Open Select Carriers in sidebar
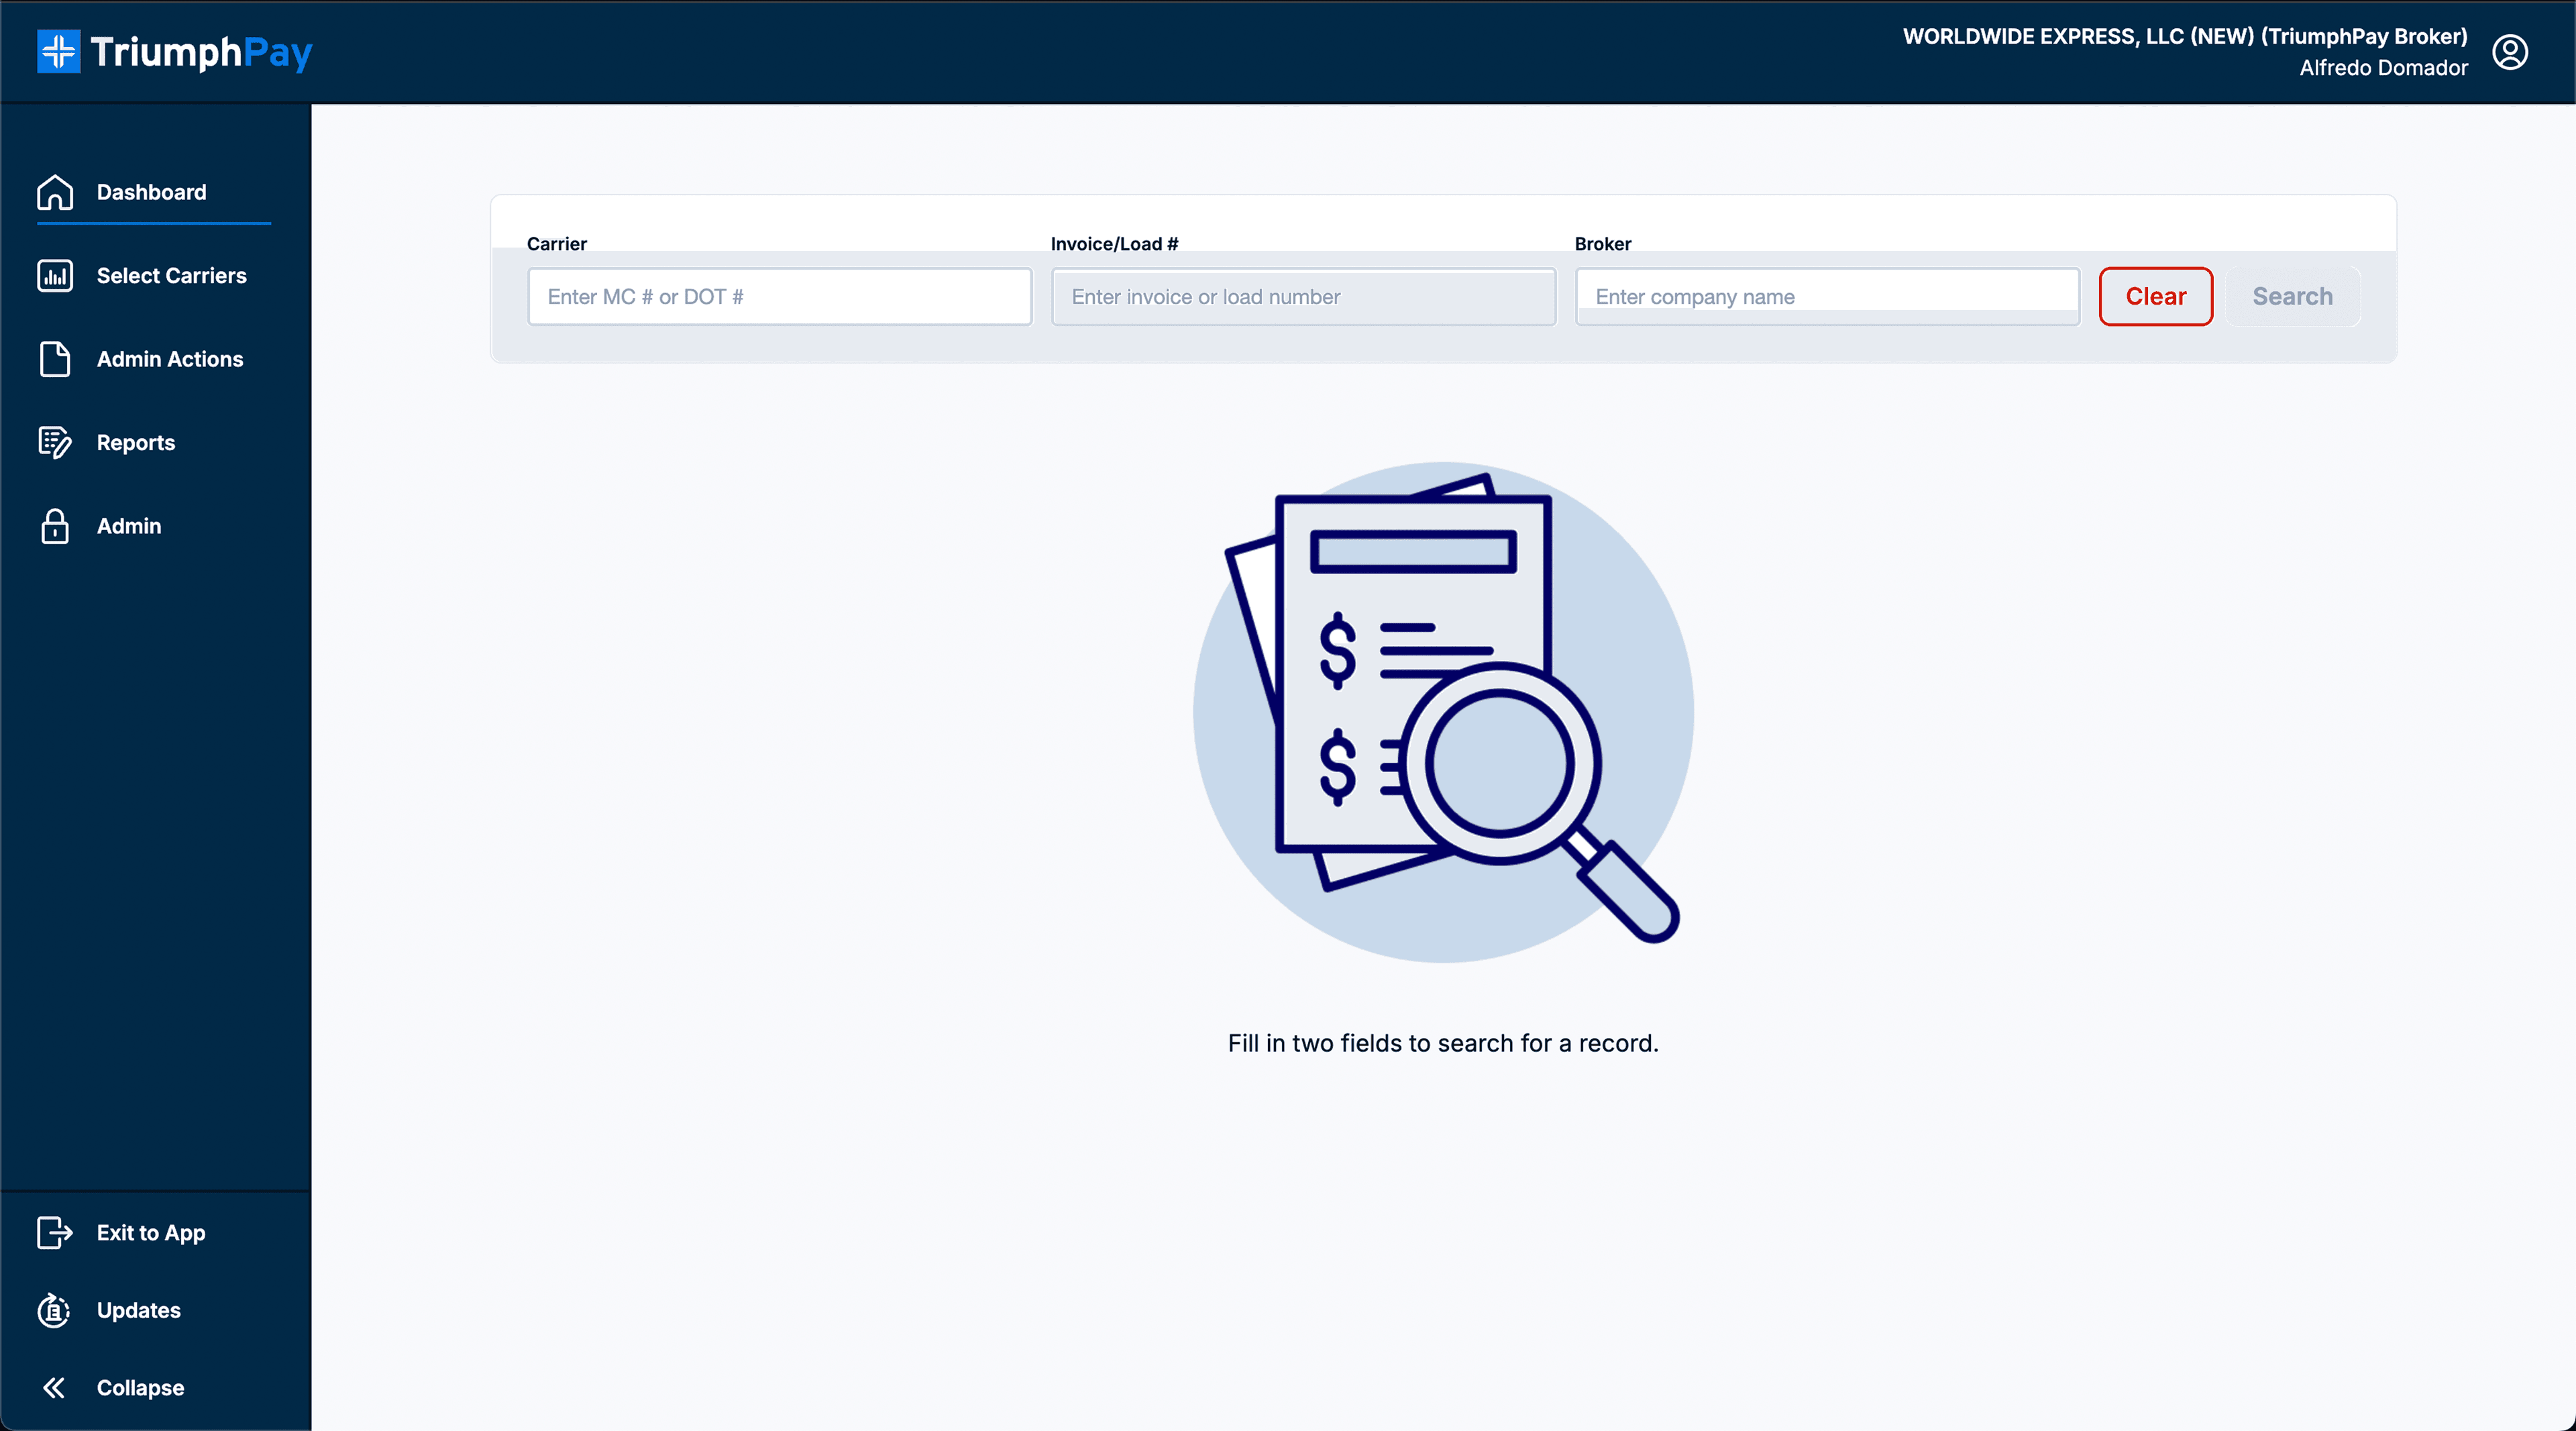The image size is (2576, 1431). 172,276
